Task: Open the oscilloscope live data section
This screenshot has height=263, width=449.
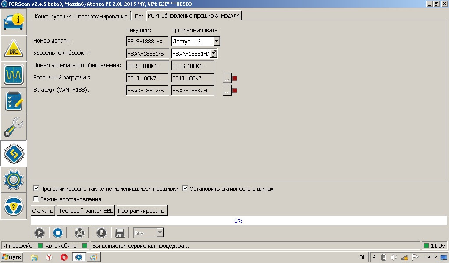Action: 14,75
